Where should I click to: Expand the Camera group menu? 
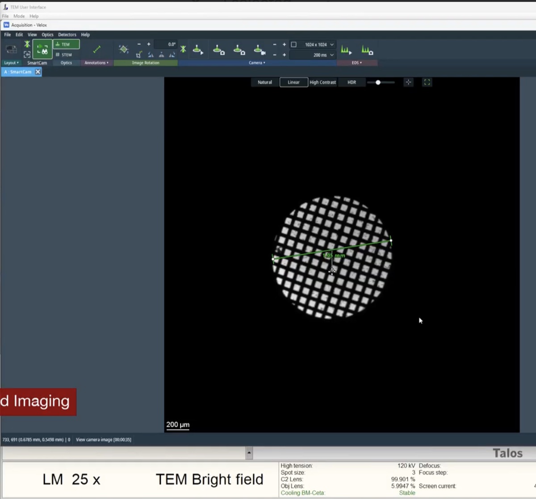coord(257,63)
